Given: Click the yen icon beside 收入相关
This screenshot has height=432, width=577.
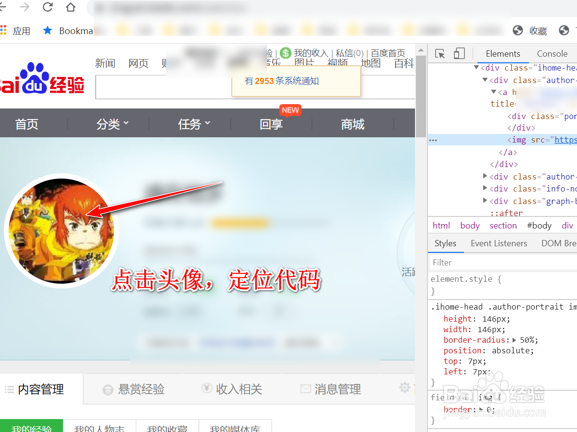Looking at the screenshot, I should point(207,388).
